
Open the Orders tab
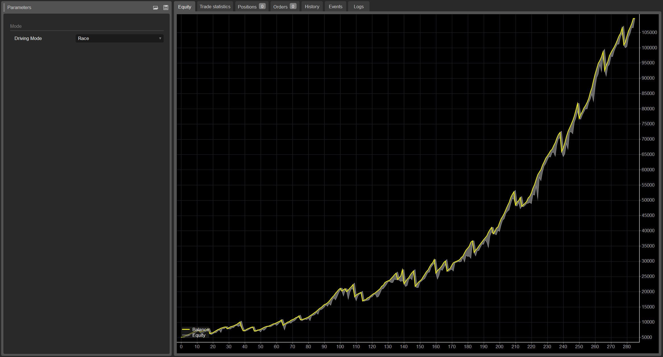[x=284, y=7]
